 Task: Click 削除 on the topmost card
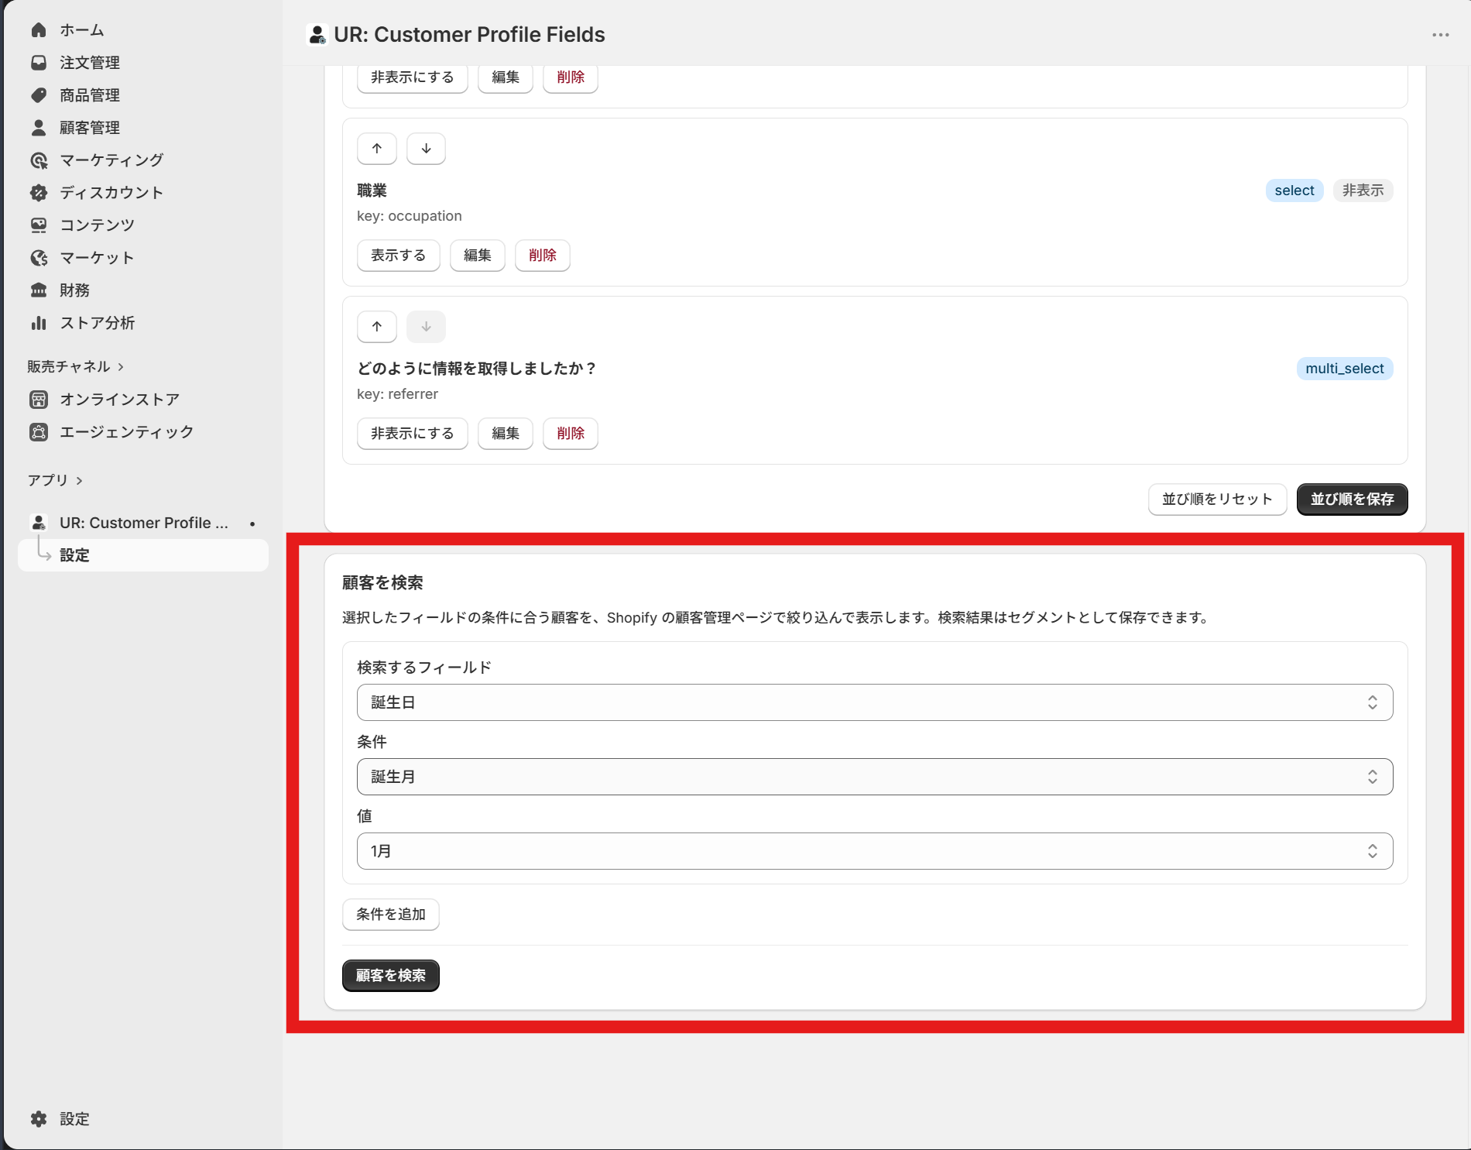571,77
